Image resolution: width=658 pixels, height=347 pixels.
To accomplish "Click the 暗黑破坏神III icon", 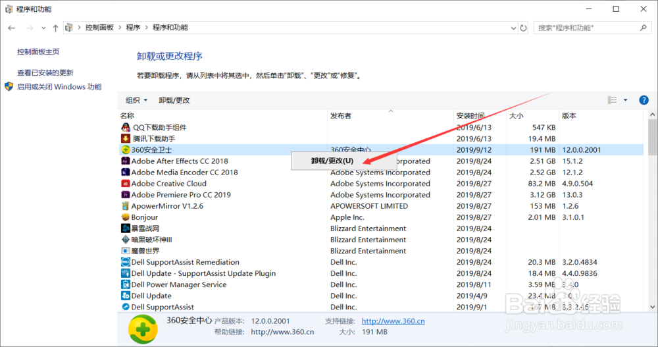I will point(126,240).
